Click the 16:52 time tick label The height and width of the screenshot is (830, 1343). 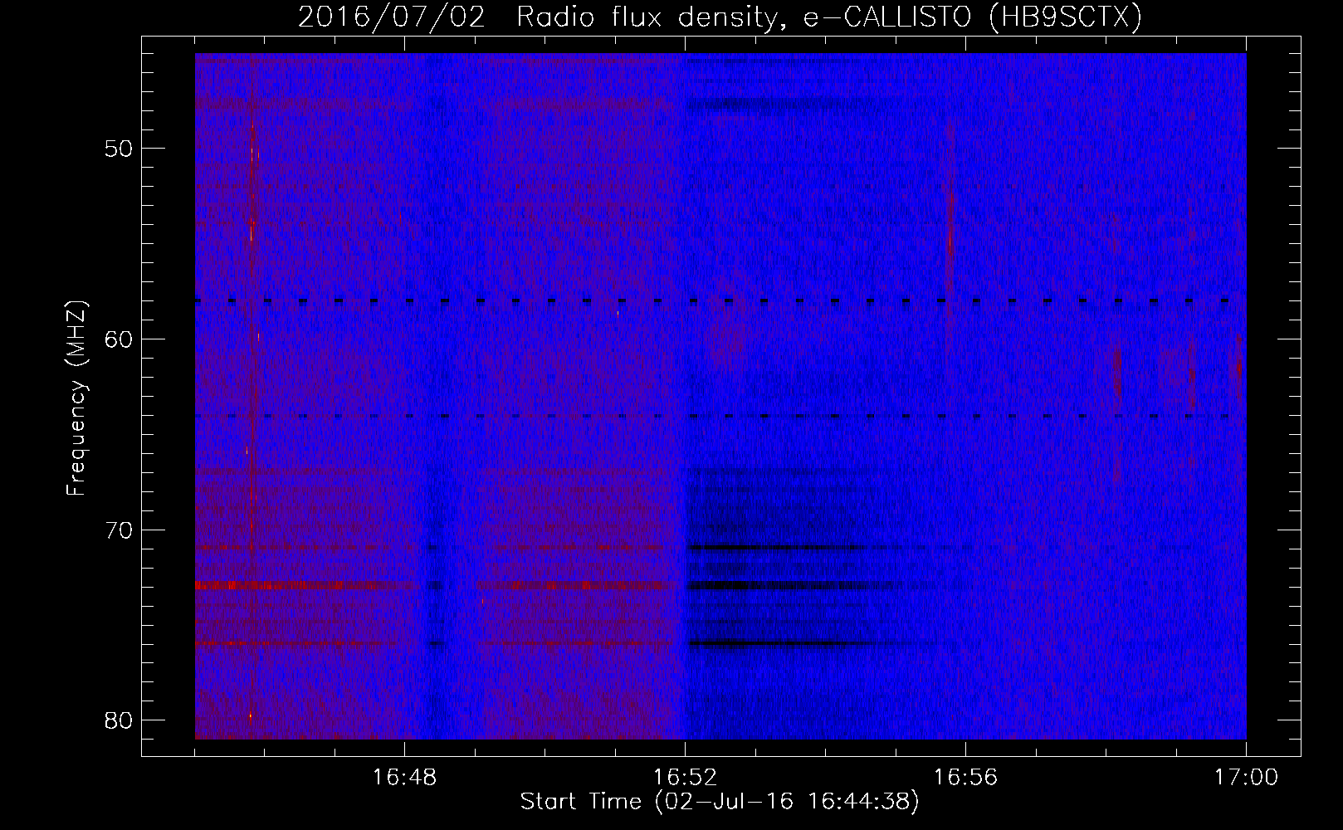685,778
